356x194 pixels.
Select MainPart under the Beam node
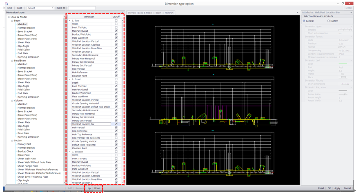(x=22, y=24)
